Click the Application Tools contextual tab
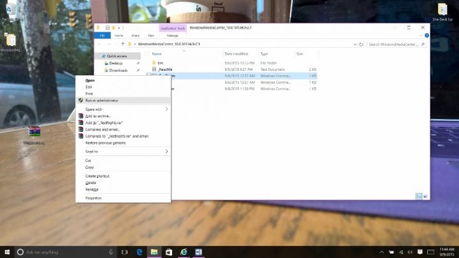Viewport: 459px width, 258px height. click(x=173, y=28)
